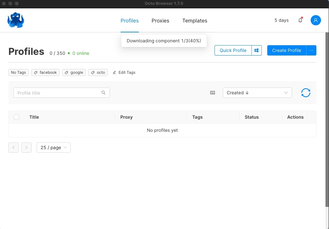Click the Quick Profile button

pyautogui.click(x=233, y=50)
